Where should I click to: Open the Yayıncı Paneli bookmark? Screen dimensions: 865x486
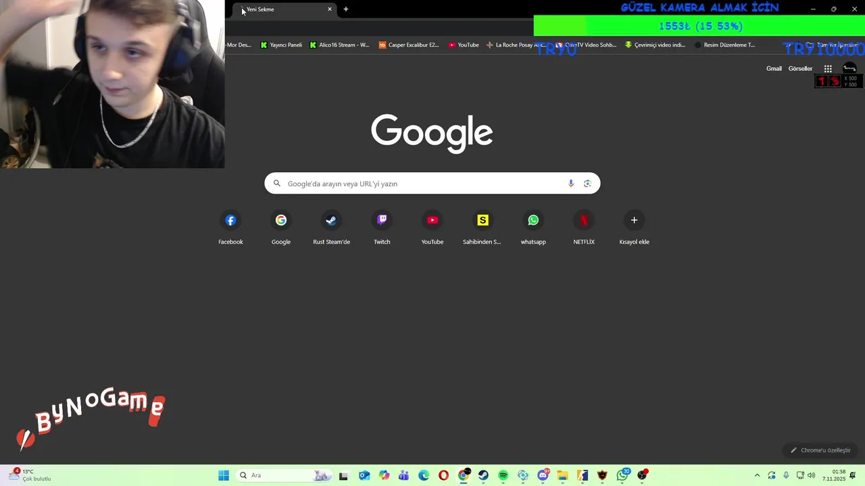point(281,45)
